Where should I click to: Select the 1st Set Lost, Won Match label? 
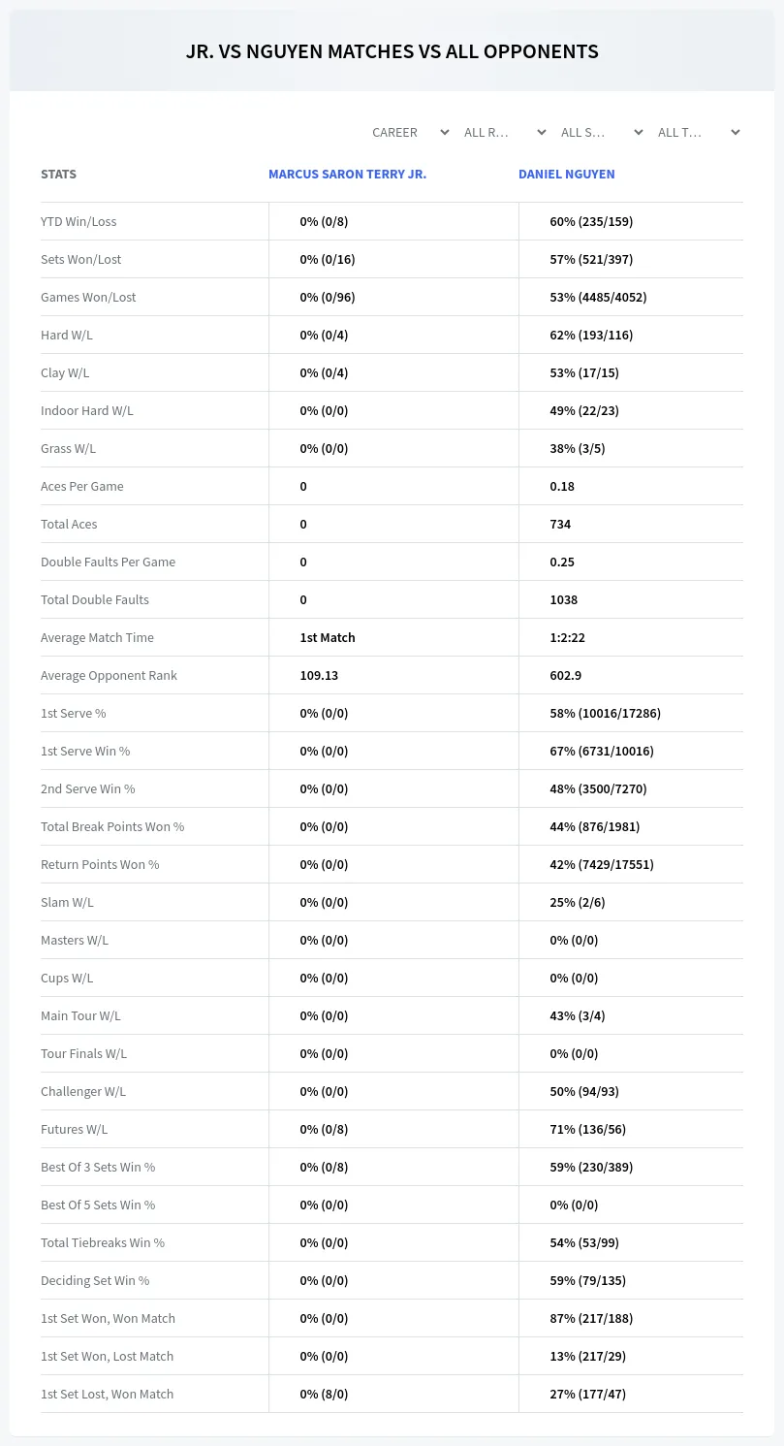[x=107, y=1394]
